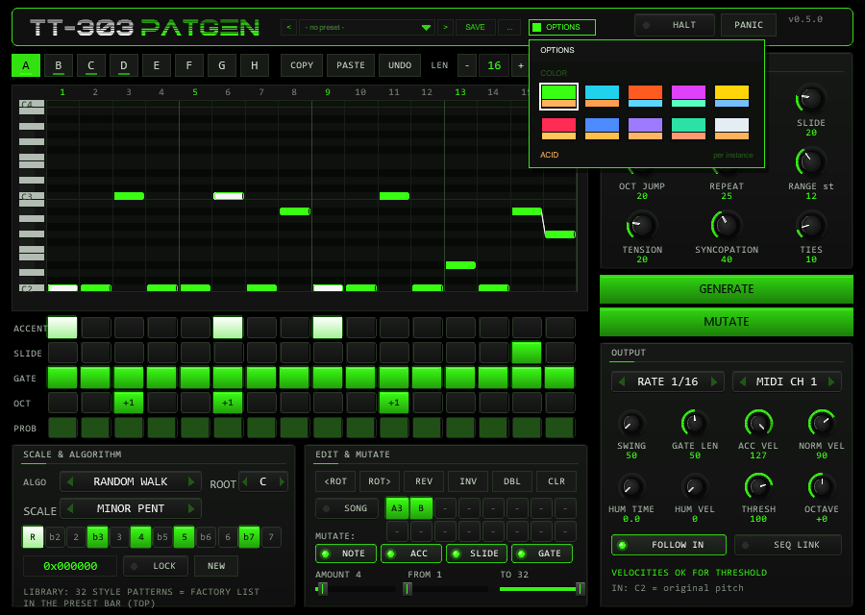Select next ALGO with right arrow

tap(191, 482)
